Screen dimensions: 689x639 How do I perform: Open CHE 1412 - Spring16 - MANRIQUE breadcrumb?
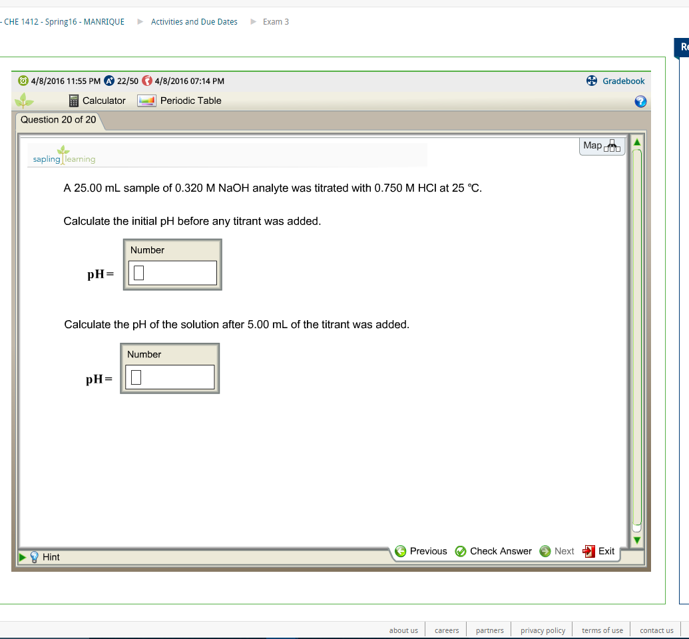pos(63,21)
